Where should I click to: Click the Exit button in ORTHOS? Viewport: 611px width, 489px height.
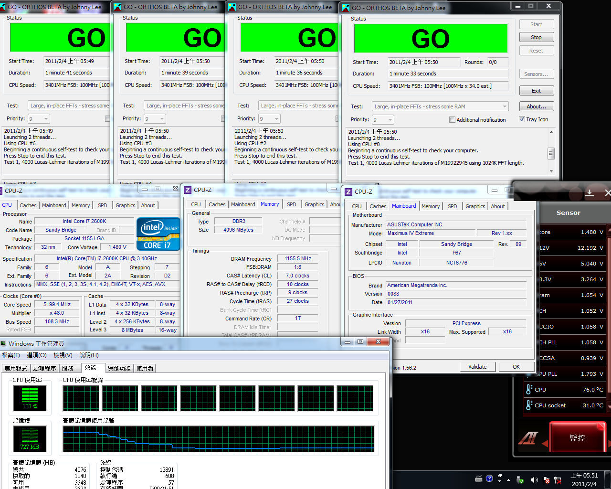536,91
